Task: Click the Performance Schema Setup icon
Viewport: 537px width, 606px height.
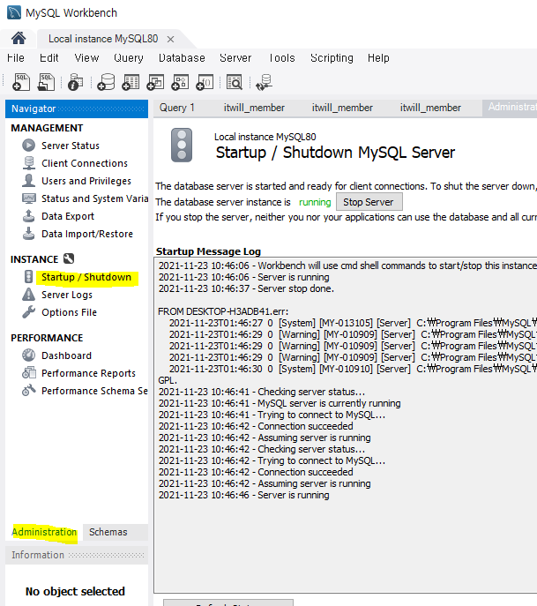Action: [28, 391]
